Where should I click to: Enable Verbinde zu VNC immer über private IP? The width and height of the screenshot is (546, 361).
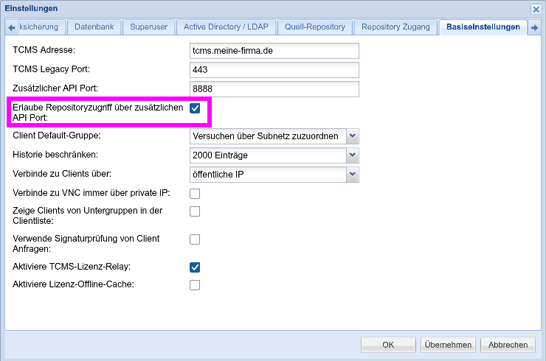[x=195, y=193]
